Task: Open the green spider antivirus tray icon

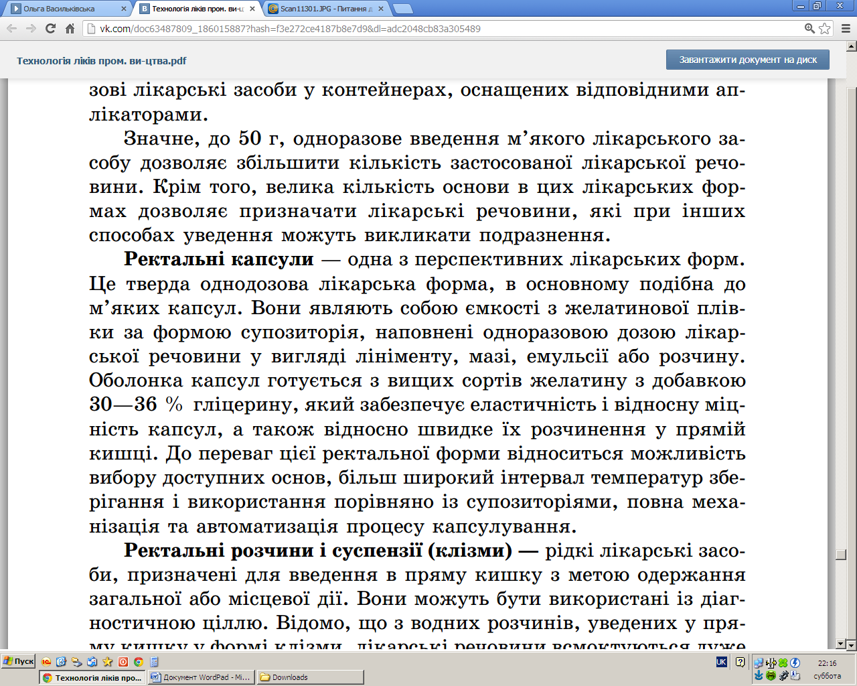Action: click(771, 675)
